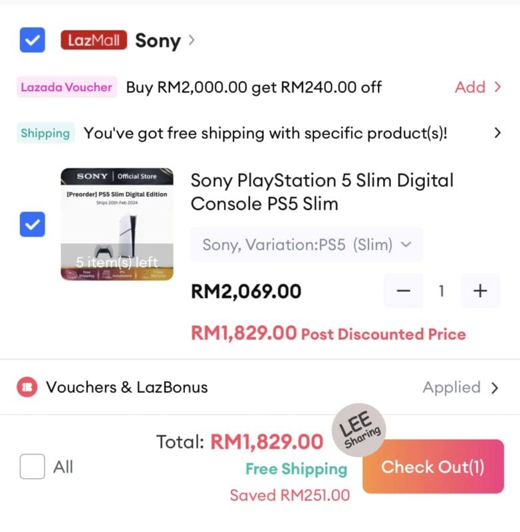Click the LazMall badge icon
The height and width of the screenshot is (532, 520).
[x=94, y=40]
